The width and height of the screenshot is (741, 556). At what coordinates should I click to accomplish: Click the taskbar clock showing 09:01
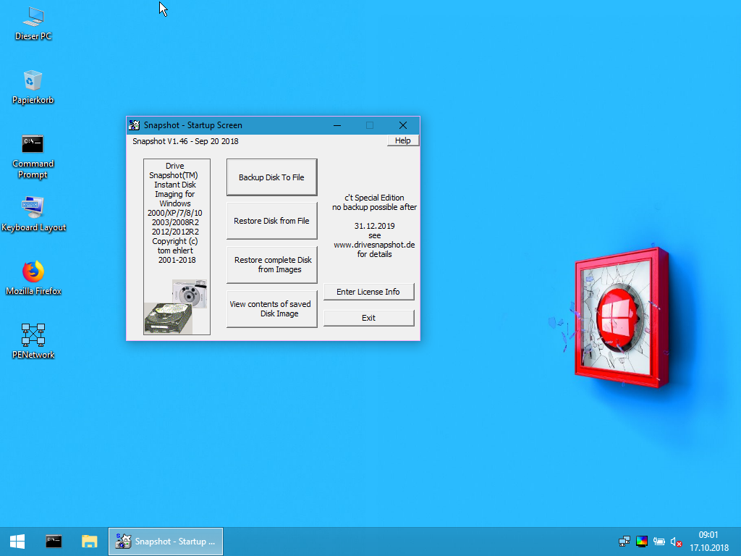708,541
